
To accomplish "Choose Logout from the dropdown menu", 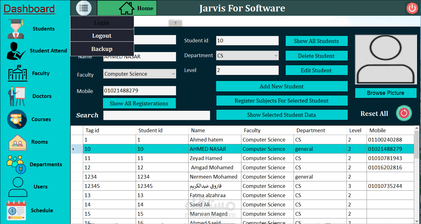I will click(102, 36).
